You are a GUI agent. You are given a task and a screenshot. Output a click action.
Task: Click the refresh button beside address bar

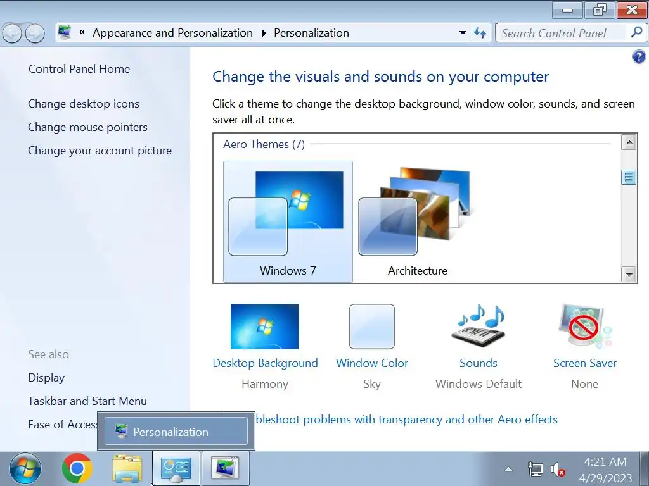point(480,33)
